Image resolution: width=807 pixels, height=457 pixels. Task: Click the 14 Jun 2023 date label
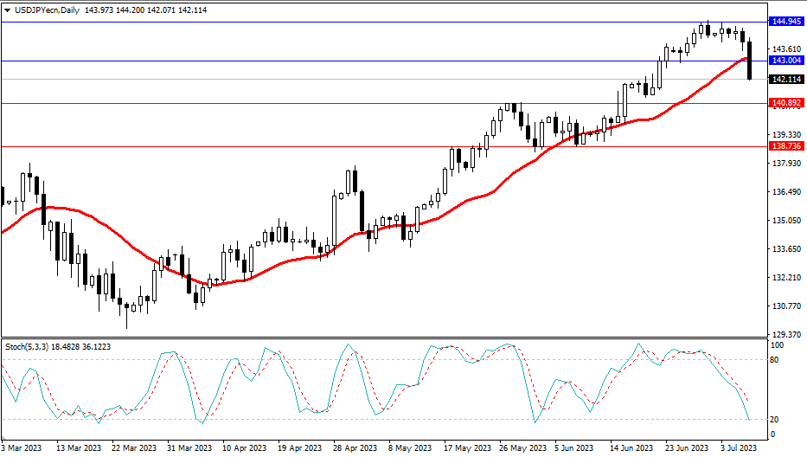point(631,448)
